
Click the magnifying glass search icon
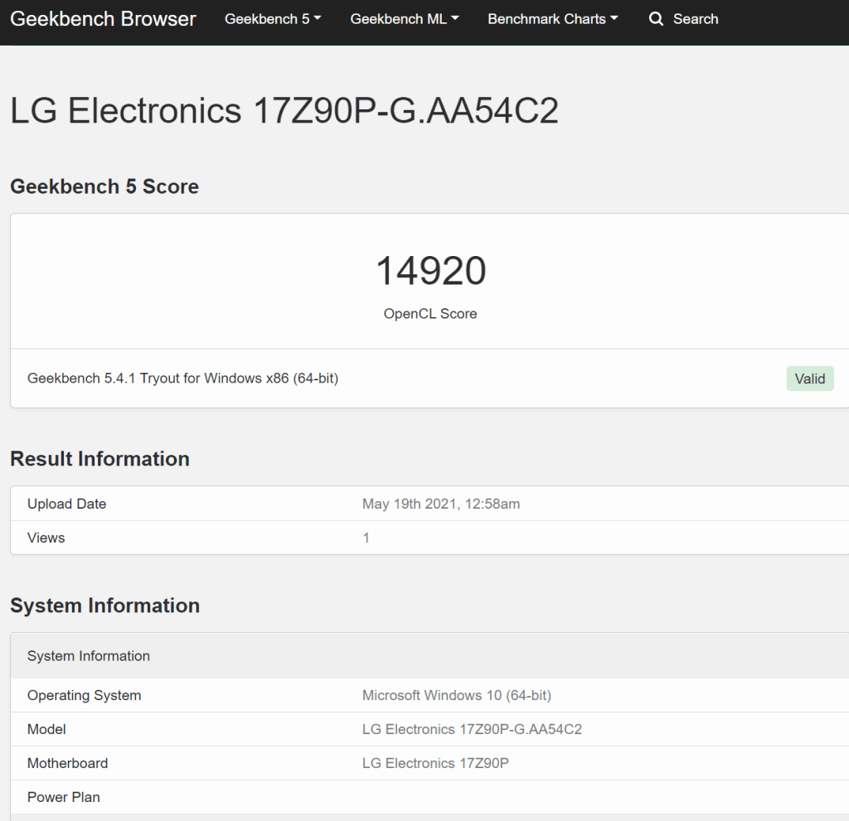pos(656,19)
